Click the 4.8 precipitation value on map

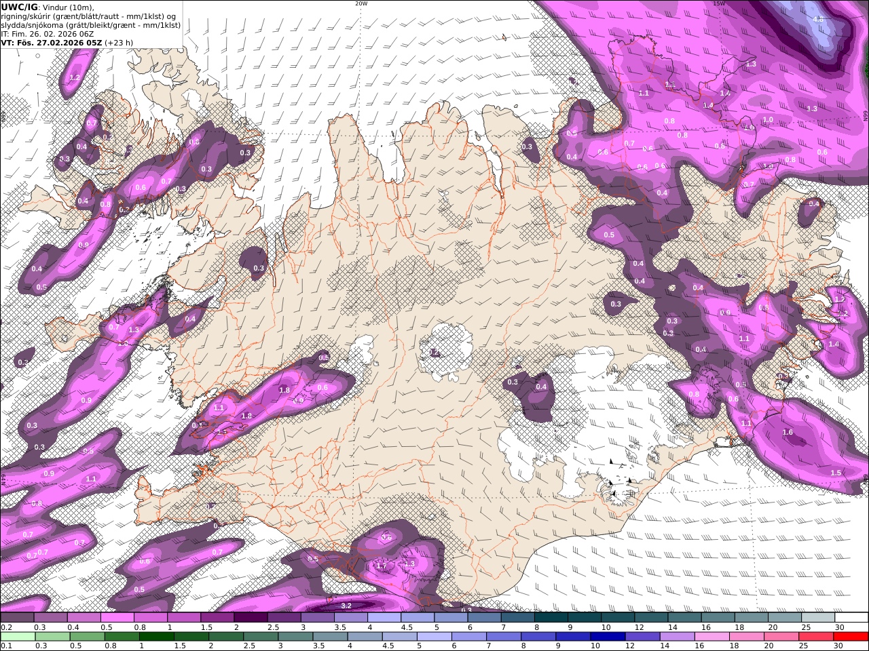point(818,19)
